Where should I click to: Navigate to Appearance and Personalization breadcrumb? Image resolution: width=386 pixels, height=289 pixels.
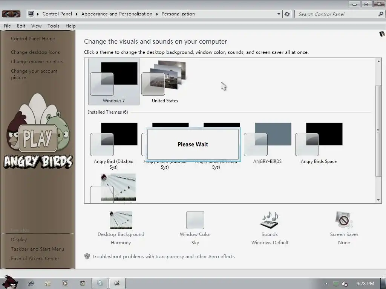pyautogui.click(x=117, y=14)
